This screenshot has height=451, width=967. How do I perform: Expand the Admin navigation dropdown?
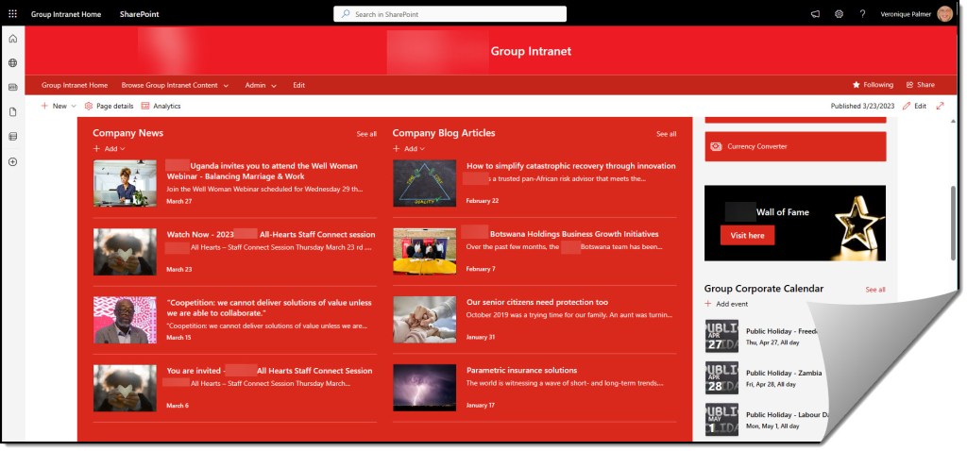(261, 85)
